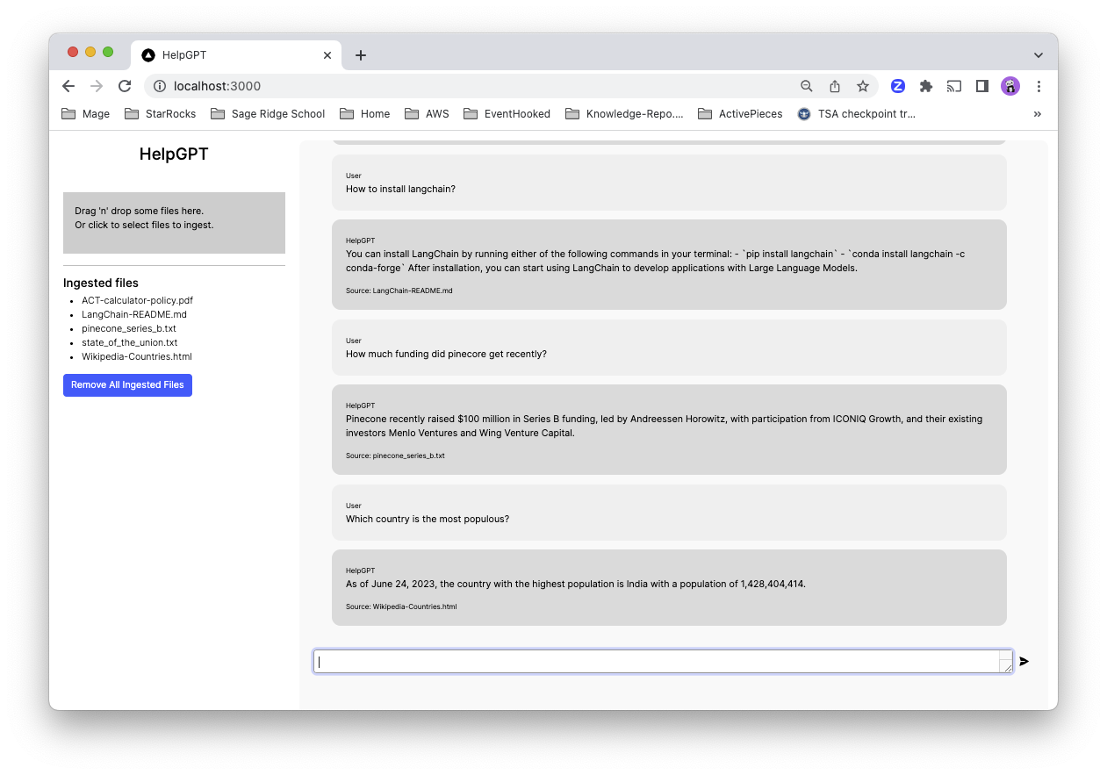Click the Ingested files heading
Screen dimensions: 1107x775
pos(101,283)
